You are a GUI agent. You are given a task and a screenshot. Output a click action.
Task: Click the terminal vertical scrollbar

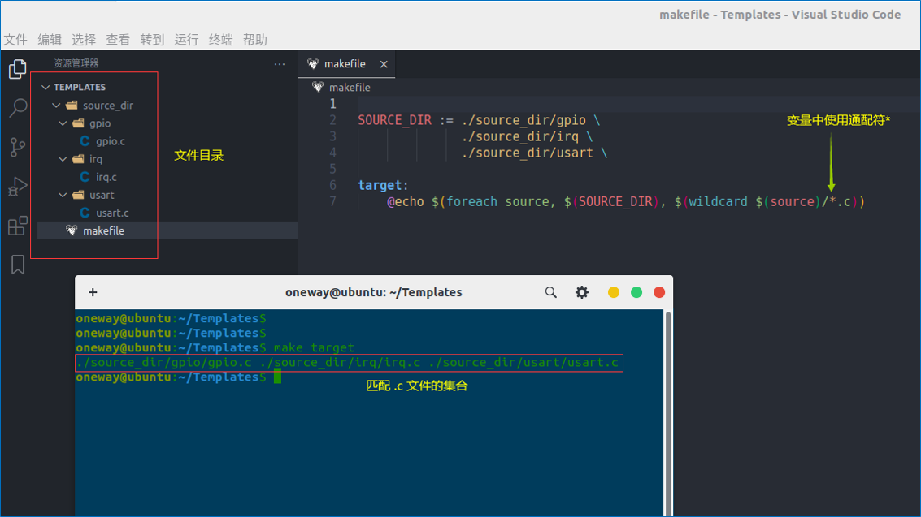point(668,412)
